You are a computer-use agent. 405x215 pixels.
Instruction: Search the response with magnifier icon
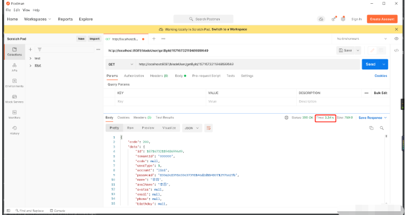(x=381, y=128)
